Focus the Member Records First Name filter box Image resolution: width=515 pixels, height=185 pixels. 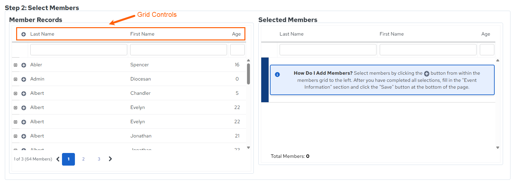coord(179,50)
